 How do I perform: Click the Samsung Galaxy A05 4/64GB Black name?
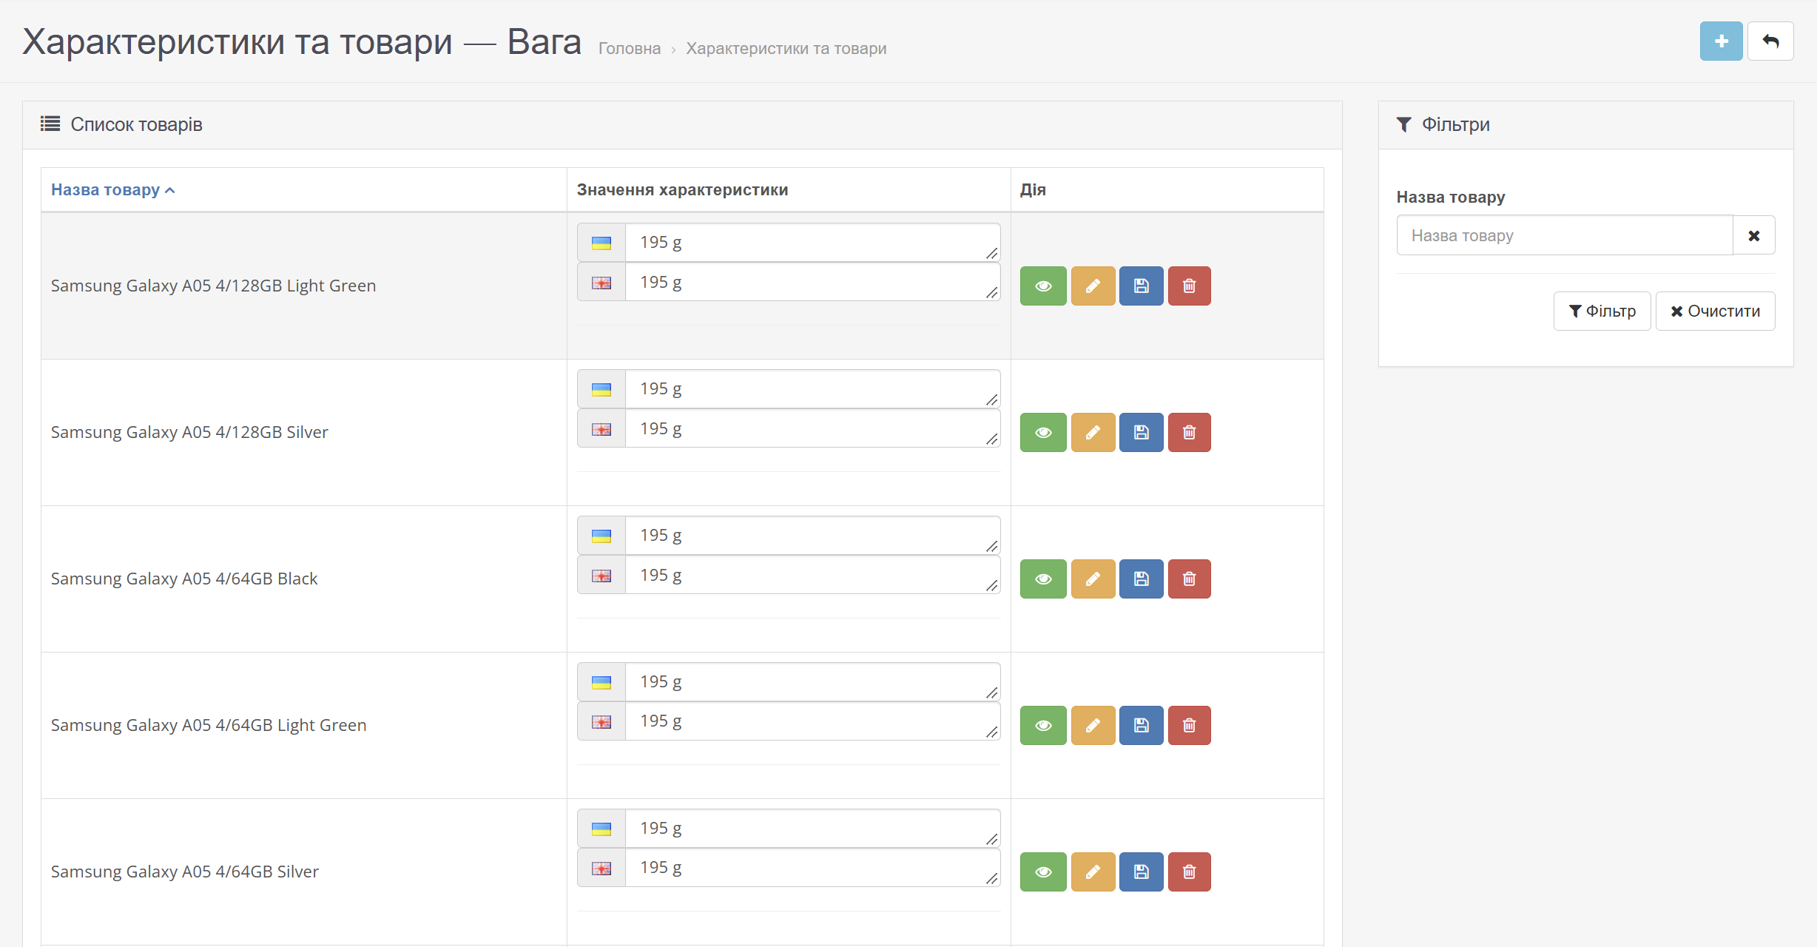coord(184,579)
